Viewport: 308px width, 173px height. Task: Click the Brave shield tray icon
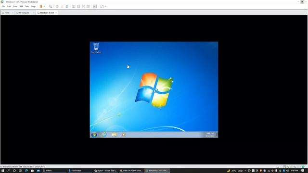coord(261,171)
